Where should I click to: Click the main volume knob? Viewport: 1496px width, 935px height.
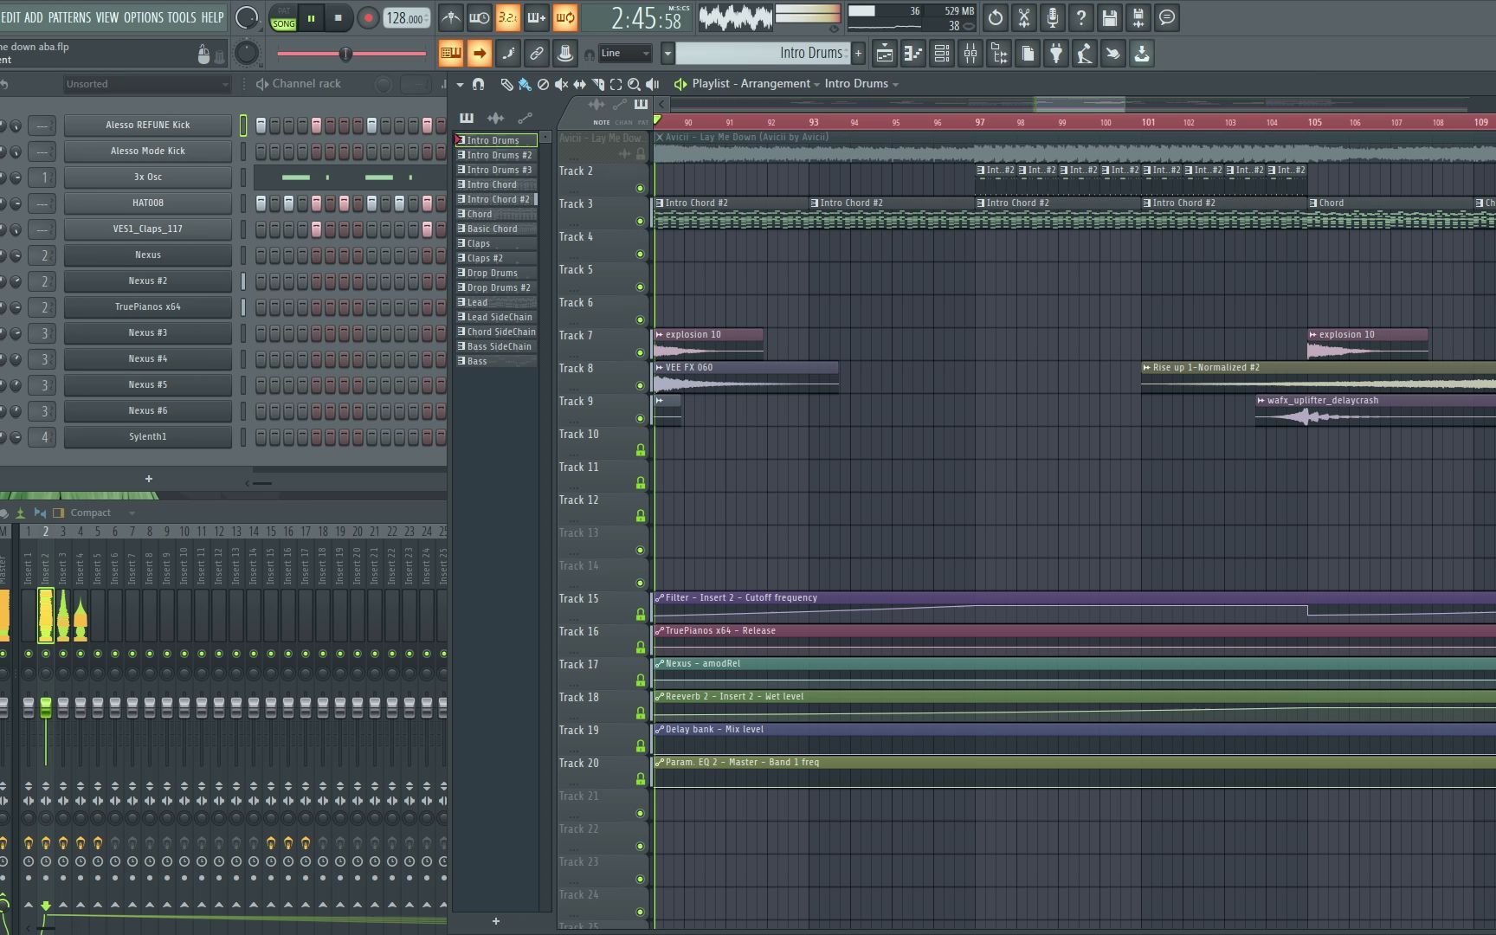[x=247, y=17]
